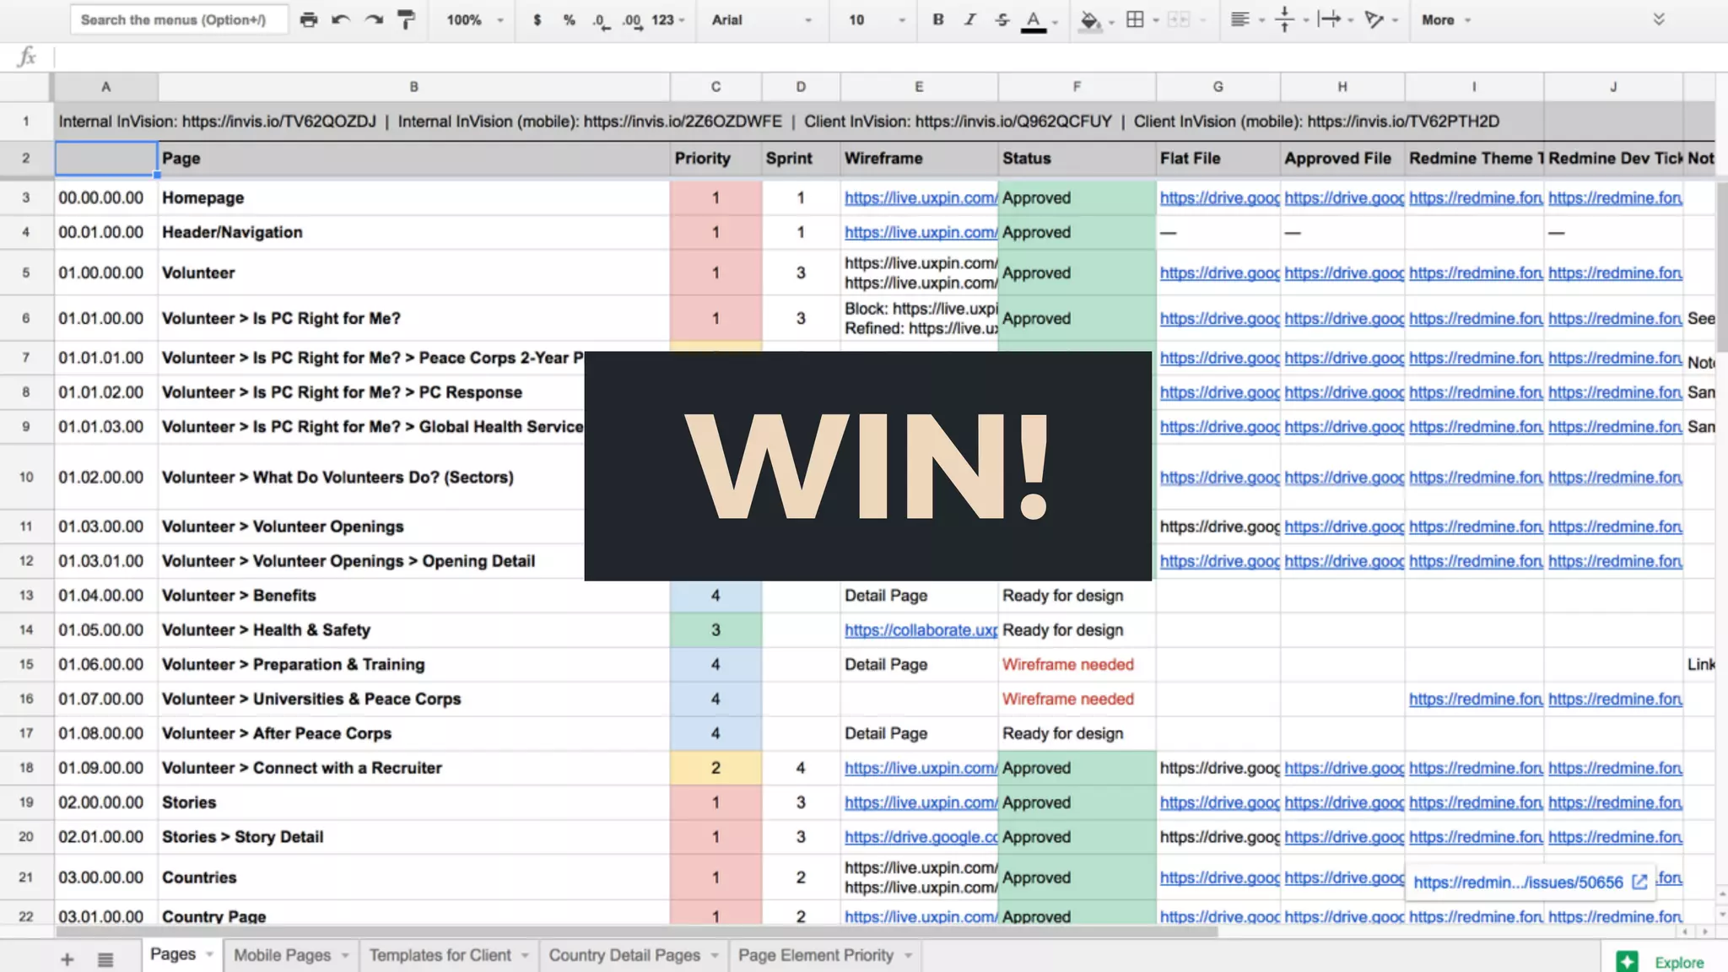Open the Homepage wireframe uxpin link

(920, 197)
